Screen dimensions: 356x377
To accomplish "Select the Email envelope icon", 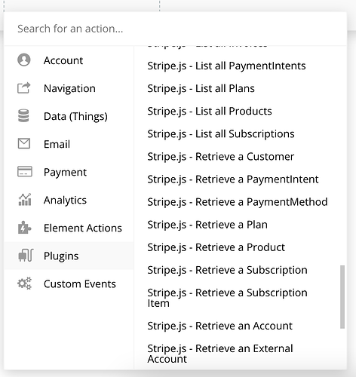I will (x=24, y=144).
